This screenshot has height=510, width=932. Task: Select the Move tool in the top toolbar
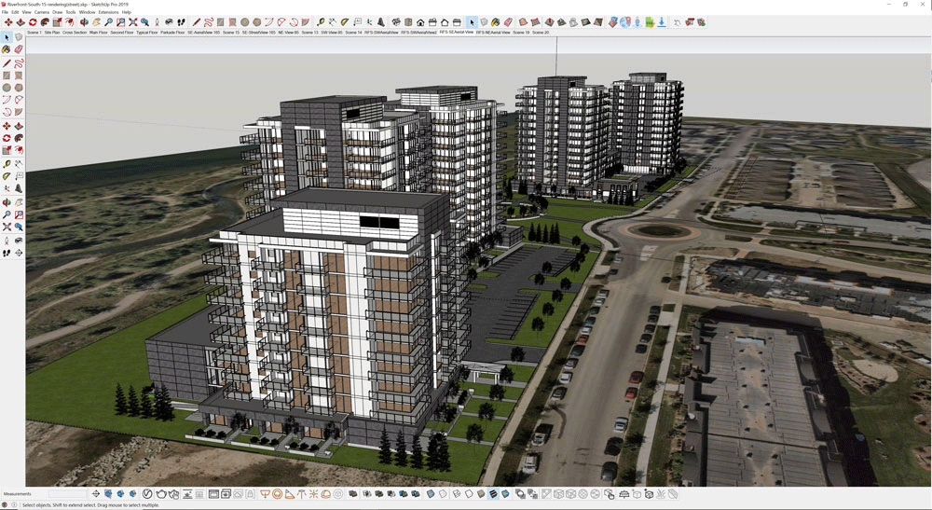click(8, 22)
